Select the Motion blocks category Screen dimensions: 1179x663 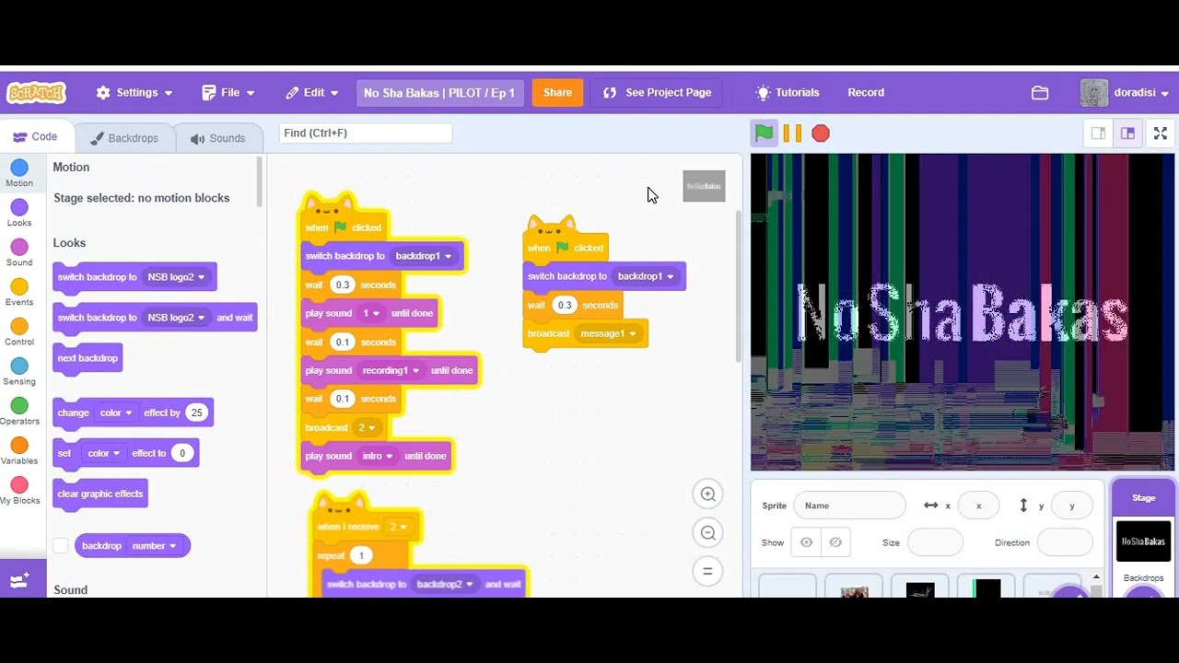coord(19,173)
